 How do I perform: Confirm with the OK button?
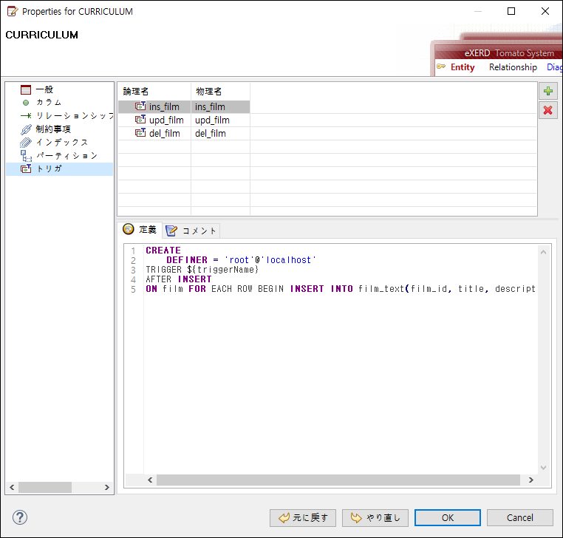448,518
